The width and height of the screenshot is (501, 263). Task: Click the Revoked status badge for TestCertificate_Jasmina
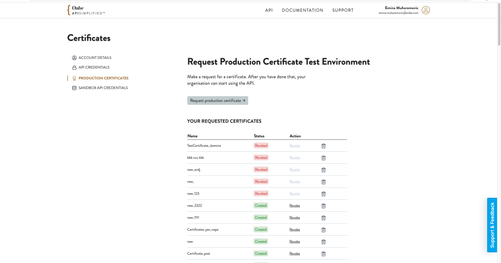(261, 146)
